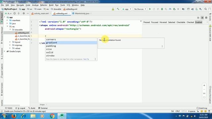
Task: Open Chrome from the Windows taskbar
Action: pyautogui.click(x=52, y=116)
